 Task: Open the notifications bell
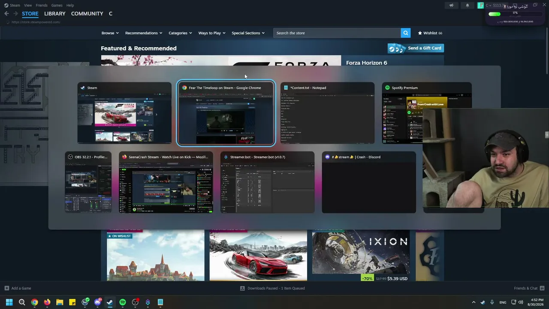(468, 6)
